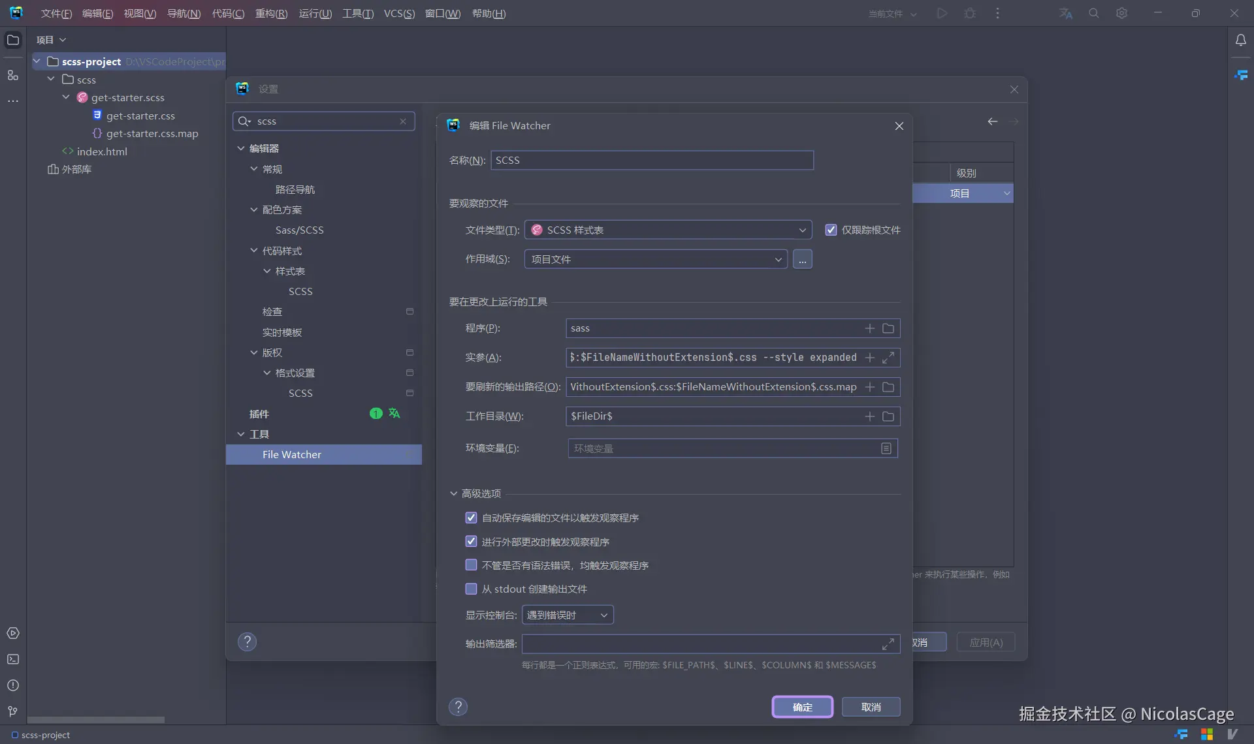Click insert macro plus icon in 实参 field
Image resolution: width=1254 pixels, height=744 pixels.
click(870, 358)
